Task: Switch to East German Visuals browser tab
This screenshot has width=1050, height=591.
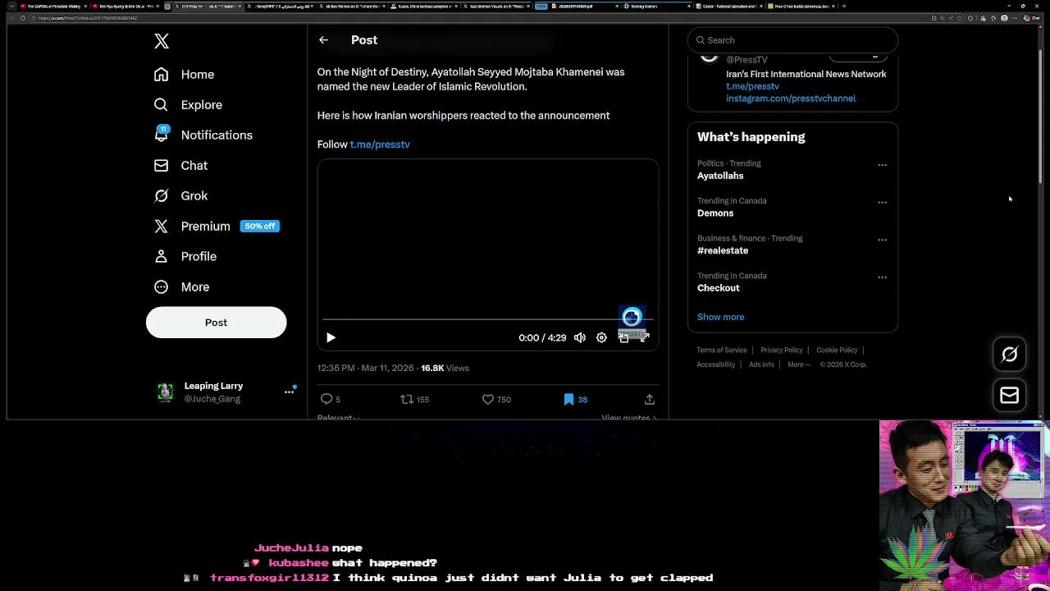Action: [x=495, y=6]
